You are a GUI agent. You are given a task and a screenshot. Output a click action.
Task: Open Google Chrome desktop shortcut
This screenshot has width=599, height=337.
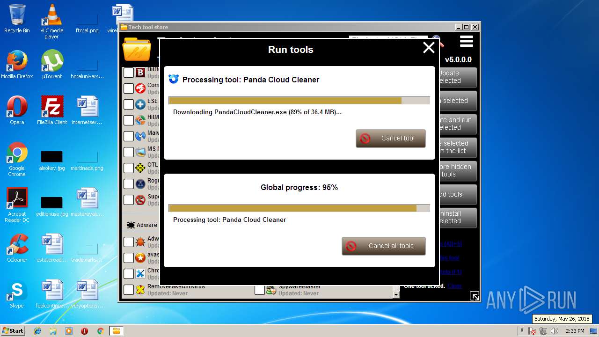17,159
